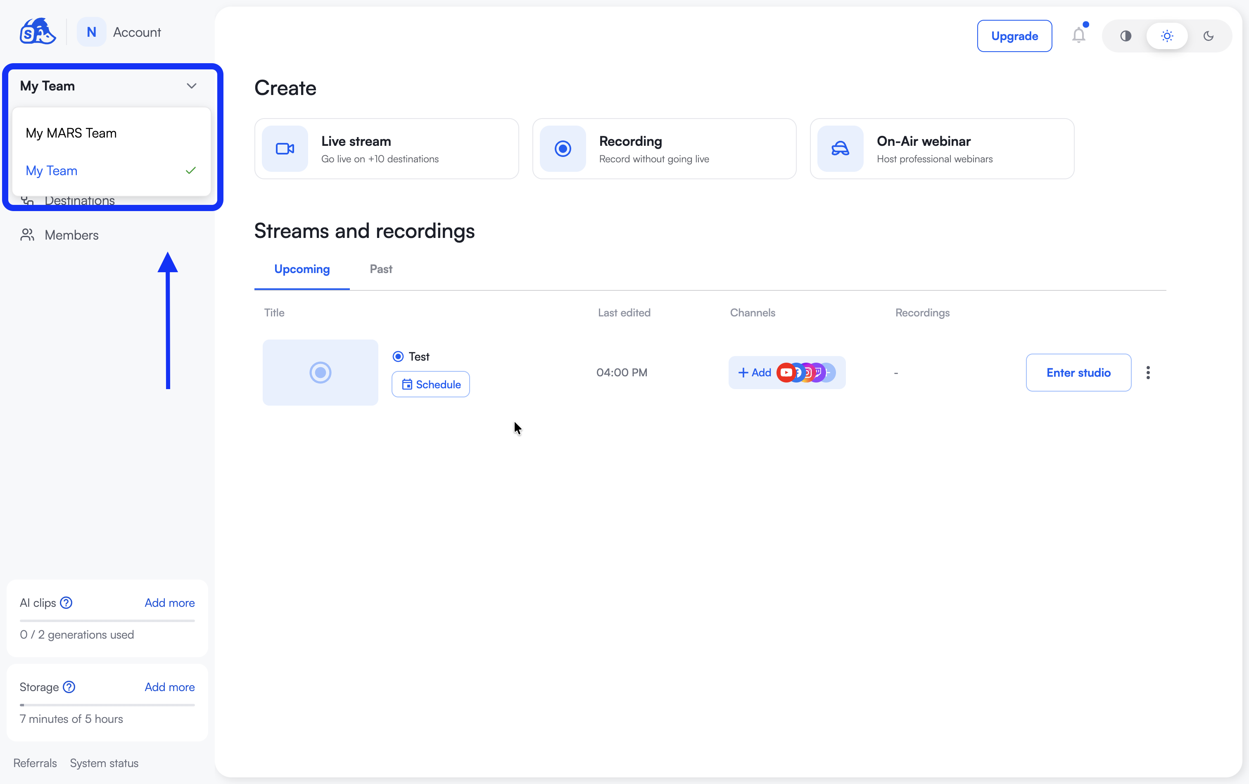1249x784 pixels.
Task: Switch to system auto theme
Action: pos(1126,36)
